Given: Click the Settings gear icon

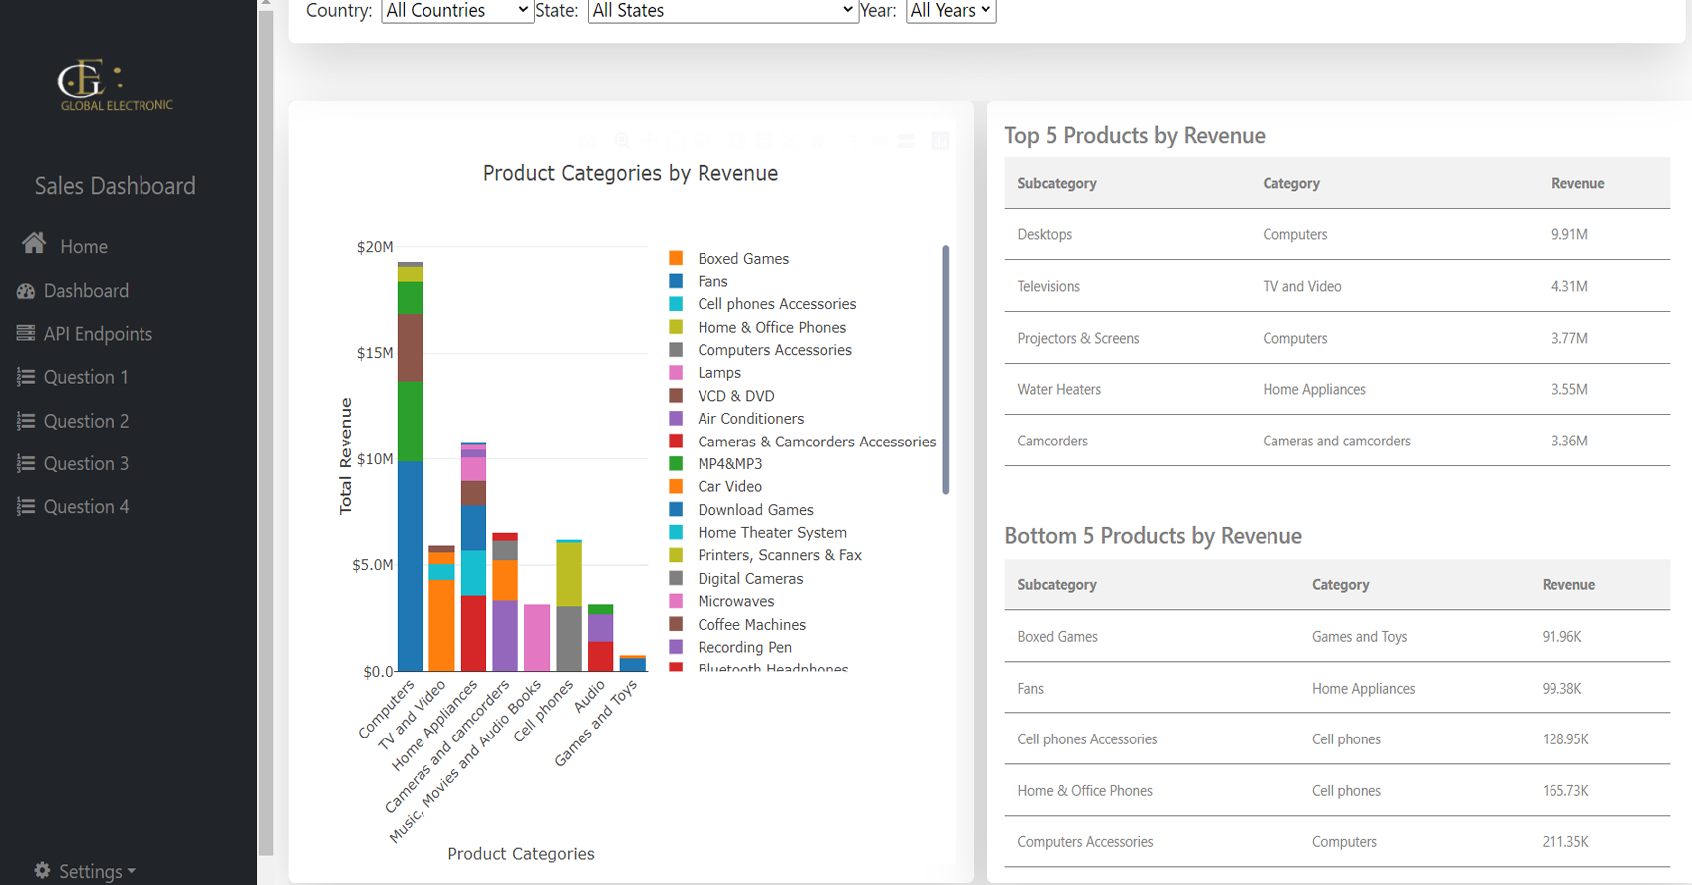Looking at the screenshot, I should coord(42,870).
